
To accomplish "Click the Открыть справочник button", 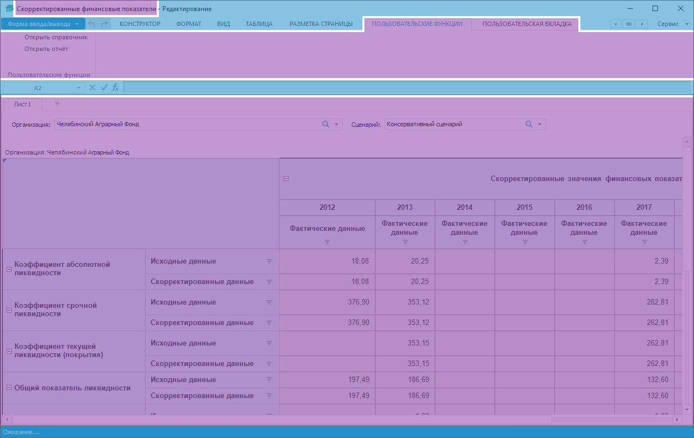I will pyautogui.click(x=56, y=38).
